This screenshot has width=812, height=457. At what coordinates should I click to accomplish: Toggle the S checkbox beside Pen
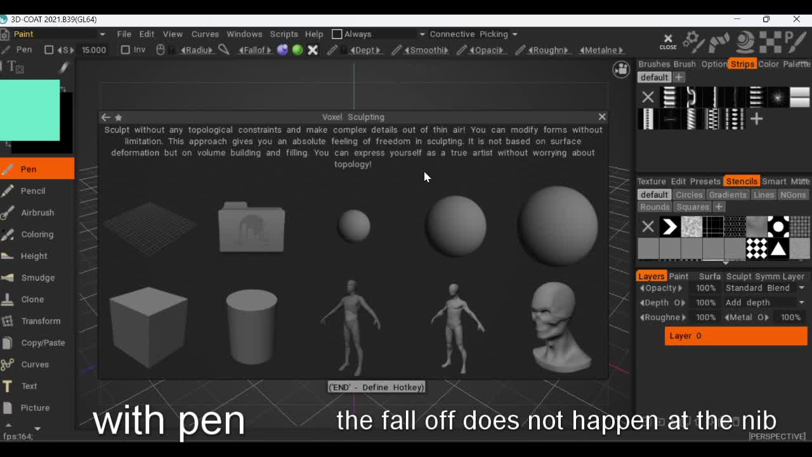49,50
